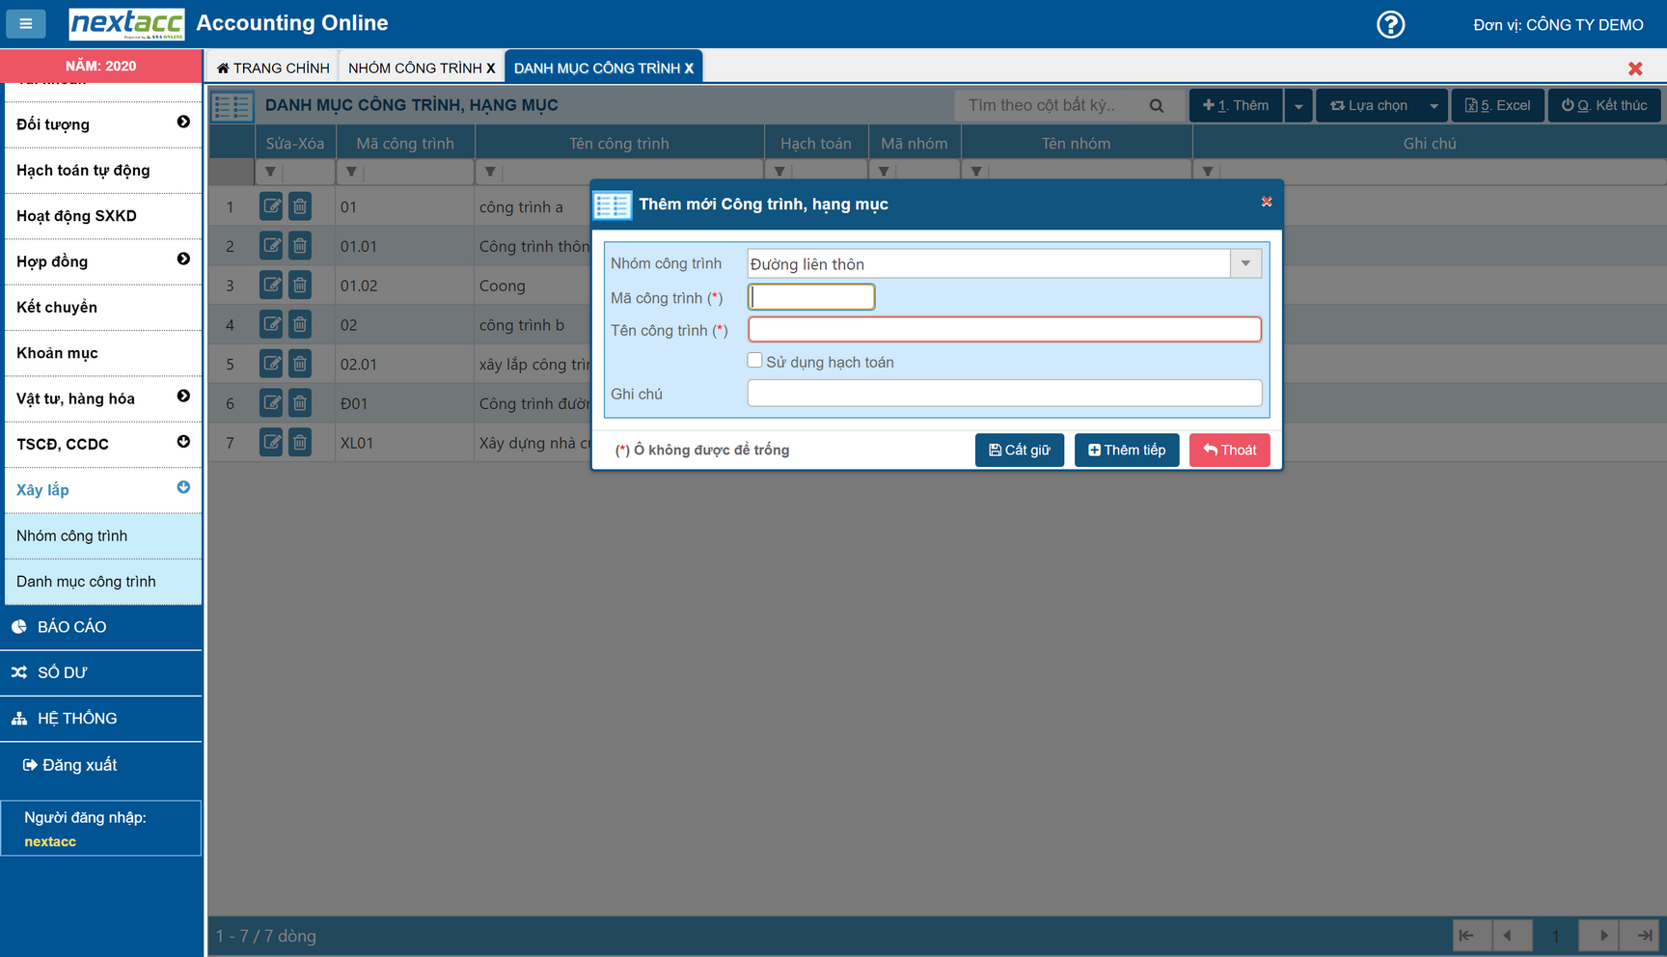
Task: Click the Thoát exit button
Action: coord(1229,450)
